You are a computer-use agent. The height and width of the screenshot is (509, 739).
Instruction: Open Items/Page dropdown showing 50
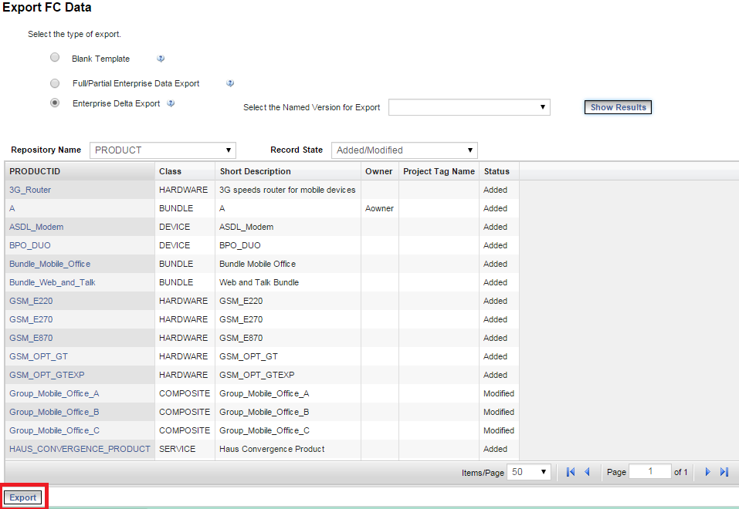[529, 472]
